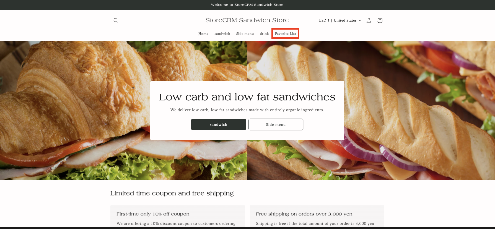
Task: Click the Low carb and low fat sandwiches heading
Action: pyautogui.click(x=247, y=97)
